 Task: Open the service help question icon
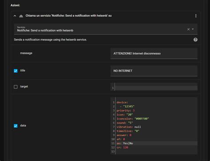[195, 39]
